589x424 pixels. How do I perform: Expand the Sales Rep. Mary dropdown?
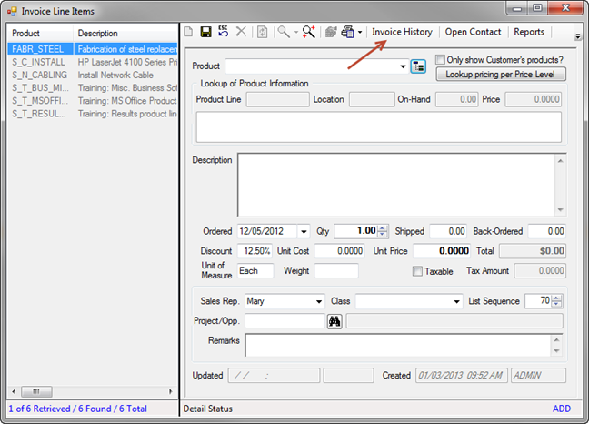tap(318, 301)
